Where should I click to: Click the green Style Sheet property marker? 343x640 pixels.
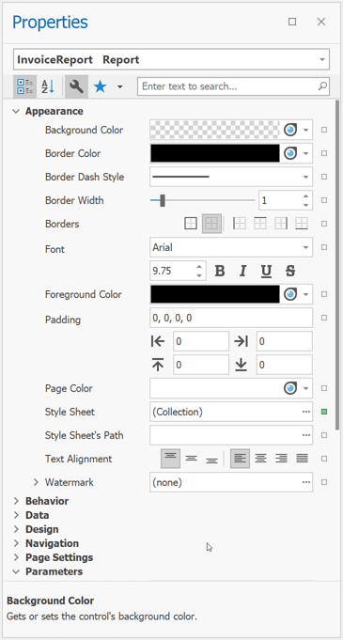pyautogui.click(x=324, y=412)
